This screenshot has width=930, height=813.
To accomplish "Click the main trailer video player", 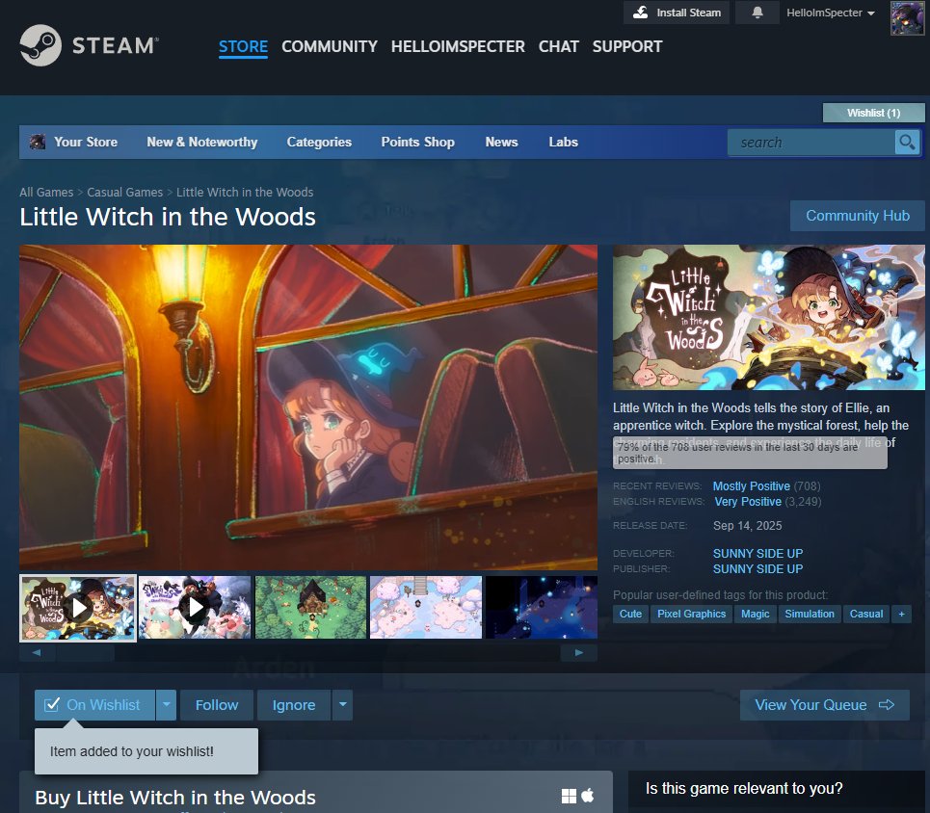I will (308, 407).
